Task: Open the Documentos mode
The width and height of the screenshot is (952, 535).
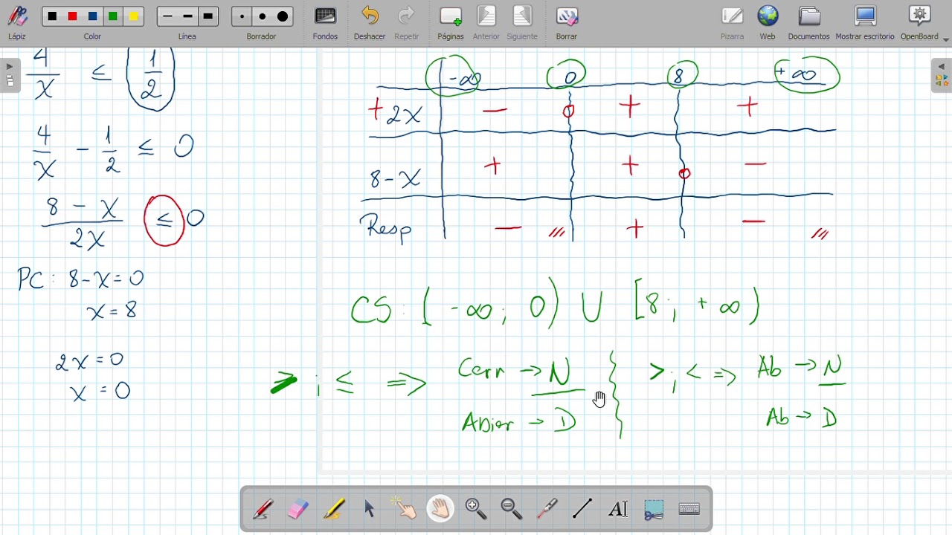Action: (808, 22)
